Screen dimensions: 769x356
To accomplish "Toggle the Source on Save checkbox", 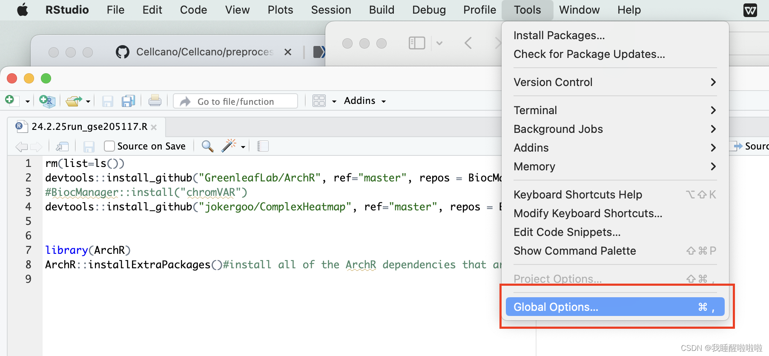I will [x=109, y=146].
